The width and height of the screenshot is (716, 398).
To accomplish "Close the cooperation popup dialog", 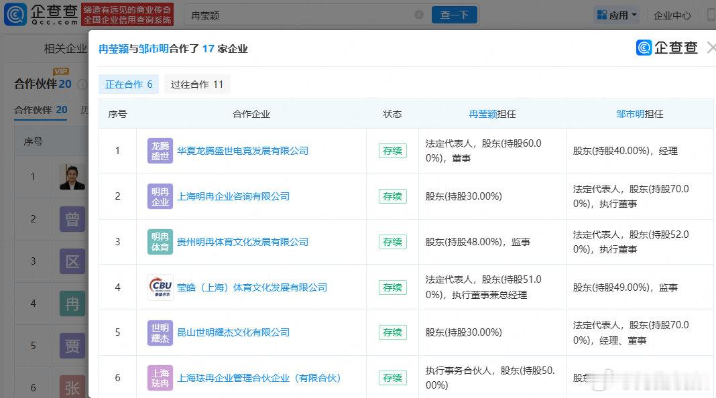I will (711, 48).
